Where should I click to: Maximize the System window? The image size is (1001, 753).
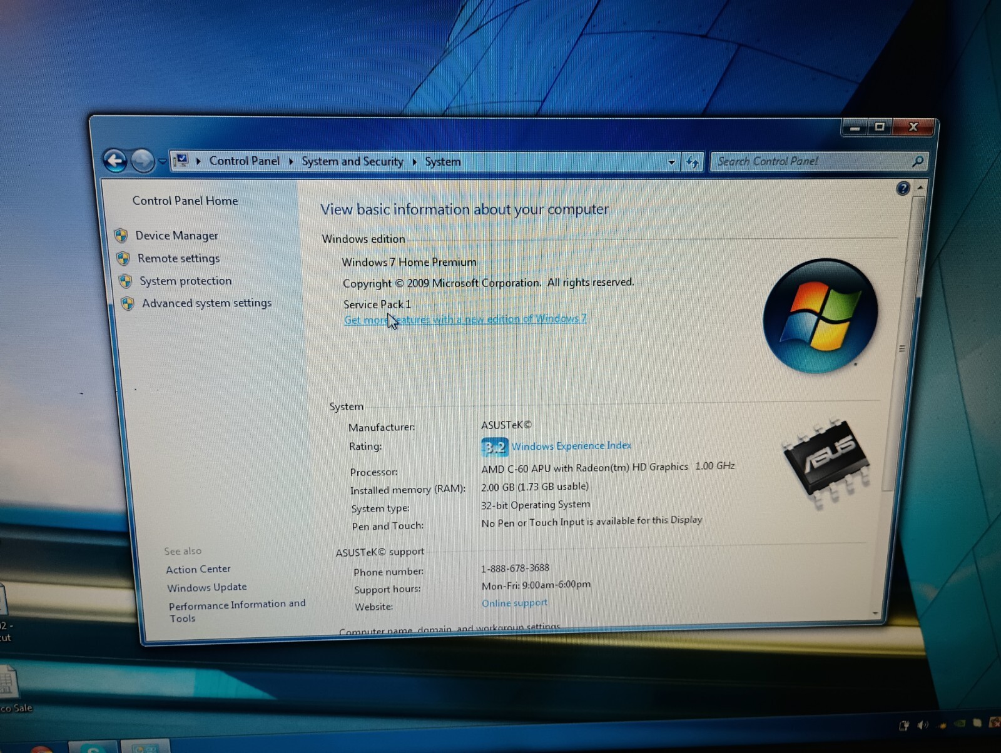click(x=880, y=127)
